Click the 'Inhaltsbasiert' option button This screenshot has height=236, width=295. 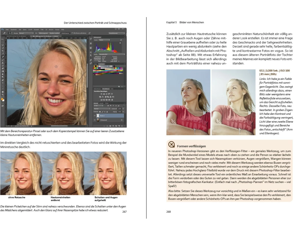pos(65,33)
